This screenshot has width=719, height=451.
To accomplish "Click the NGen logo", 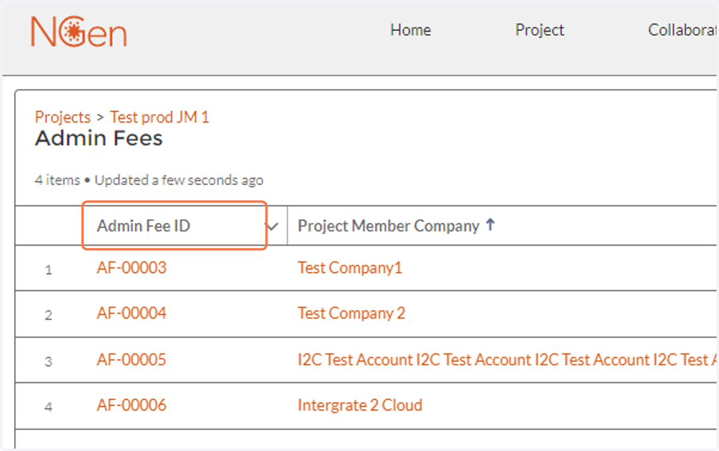I will point(79,31).
